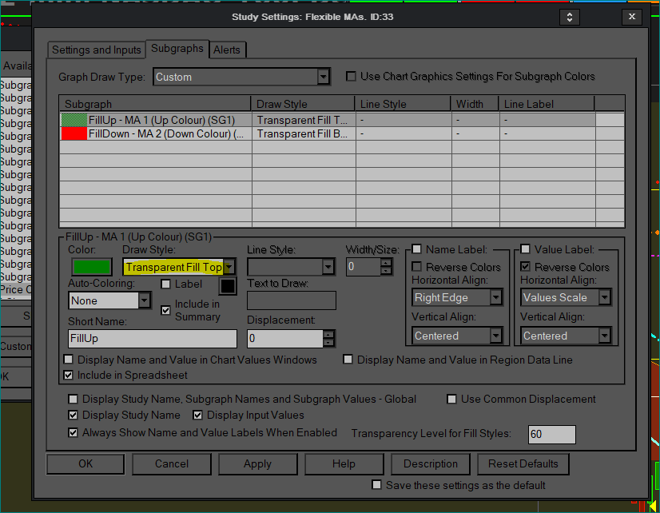Switch to the Settings and Inputs tab

coord(97,50)
